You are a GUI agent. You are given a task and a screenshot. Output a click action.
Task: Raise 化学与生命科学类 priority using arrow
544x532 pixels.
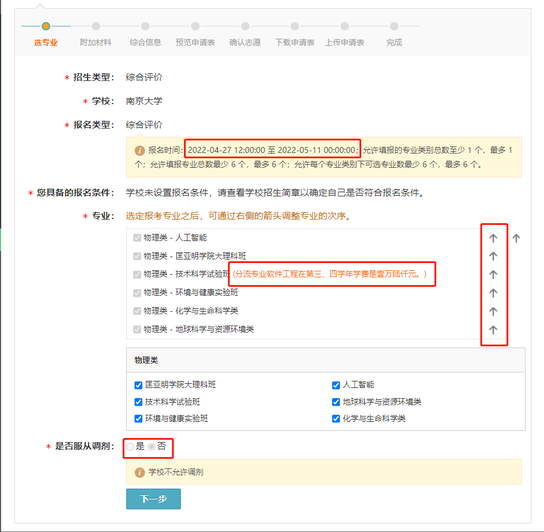point(493,311)
